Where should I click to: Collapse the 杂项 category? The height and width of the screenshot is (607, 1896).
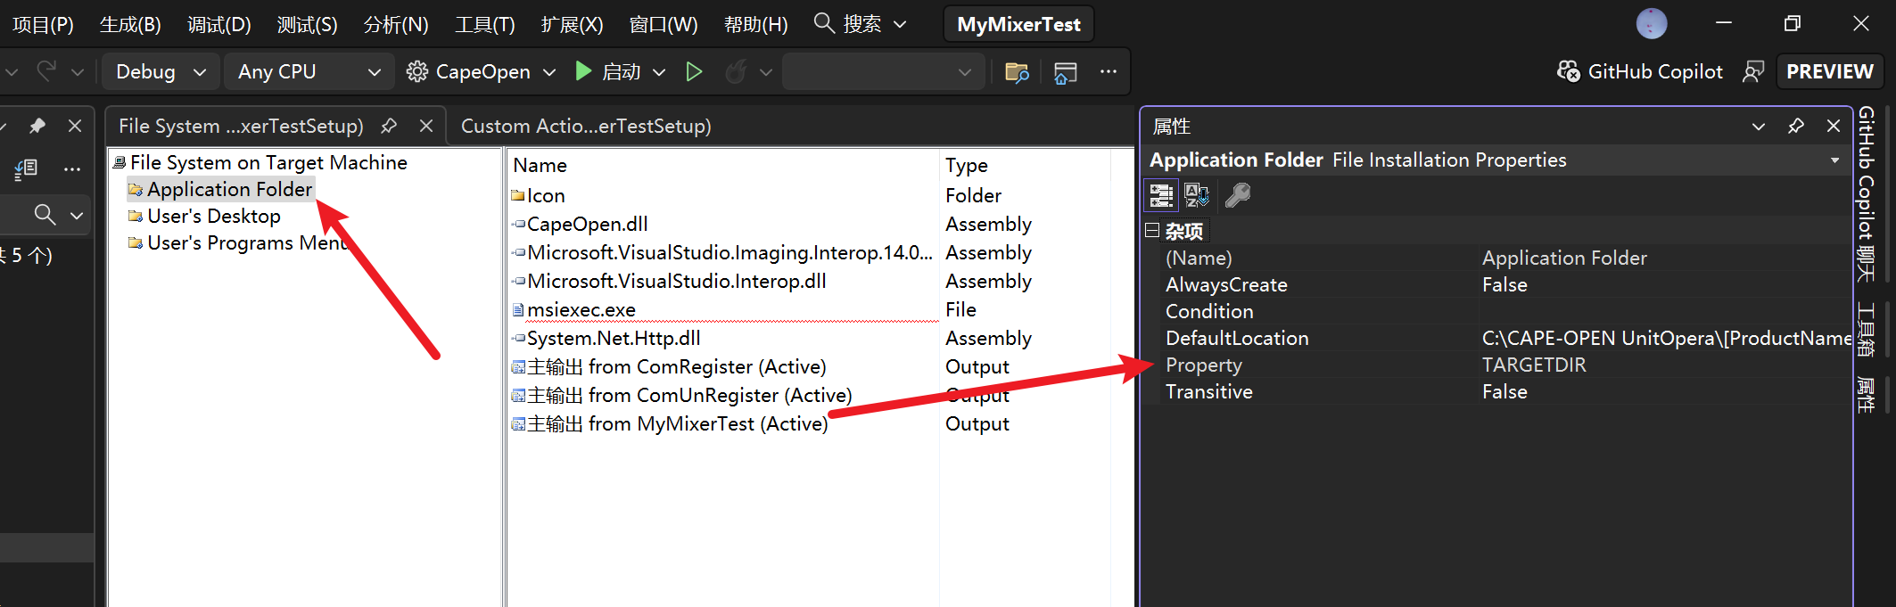click(x=1152, y=231)
